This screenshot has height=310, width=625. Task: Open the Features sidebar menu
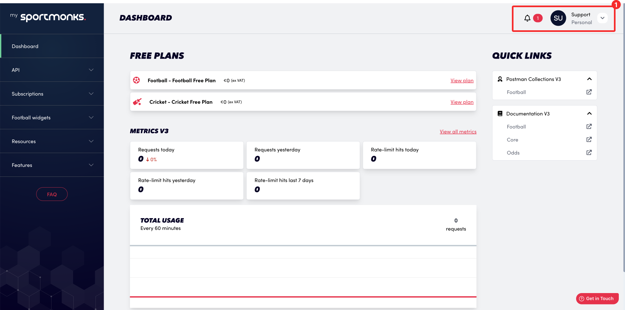[52, 165]
